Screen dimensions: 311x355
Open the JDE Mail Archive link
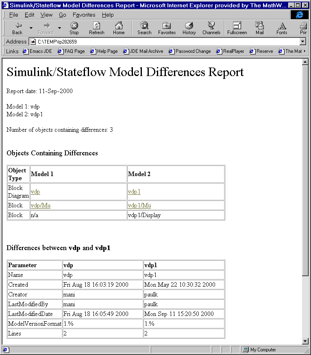point(143,51)
